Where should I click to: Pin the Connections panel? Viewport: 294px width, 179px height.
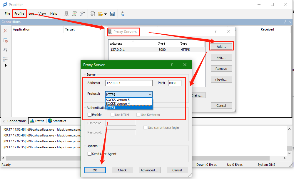[285, 22]
